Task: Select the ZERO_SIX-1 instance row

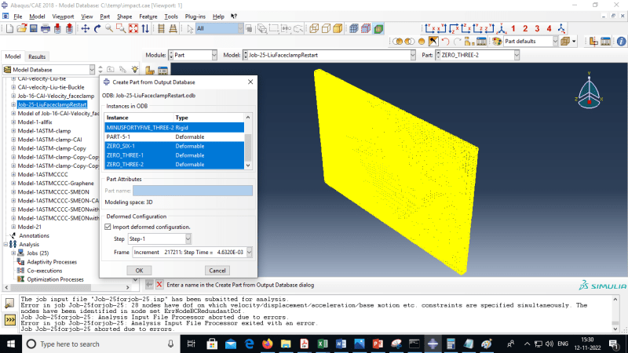Action: [174, 146]
